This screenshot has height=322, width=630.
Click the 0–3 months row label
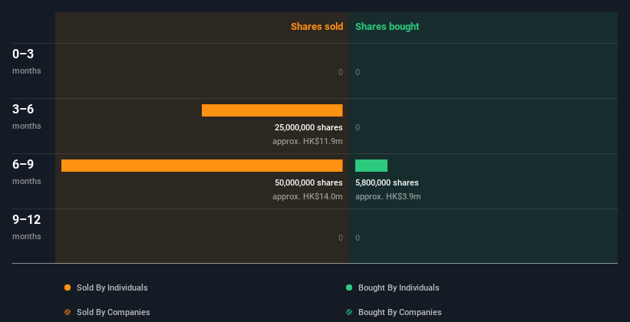point(27,61)
